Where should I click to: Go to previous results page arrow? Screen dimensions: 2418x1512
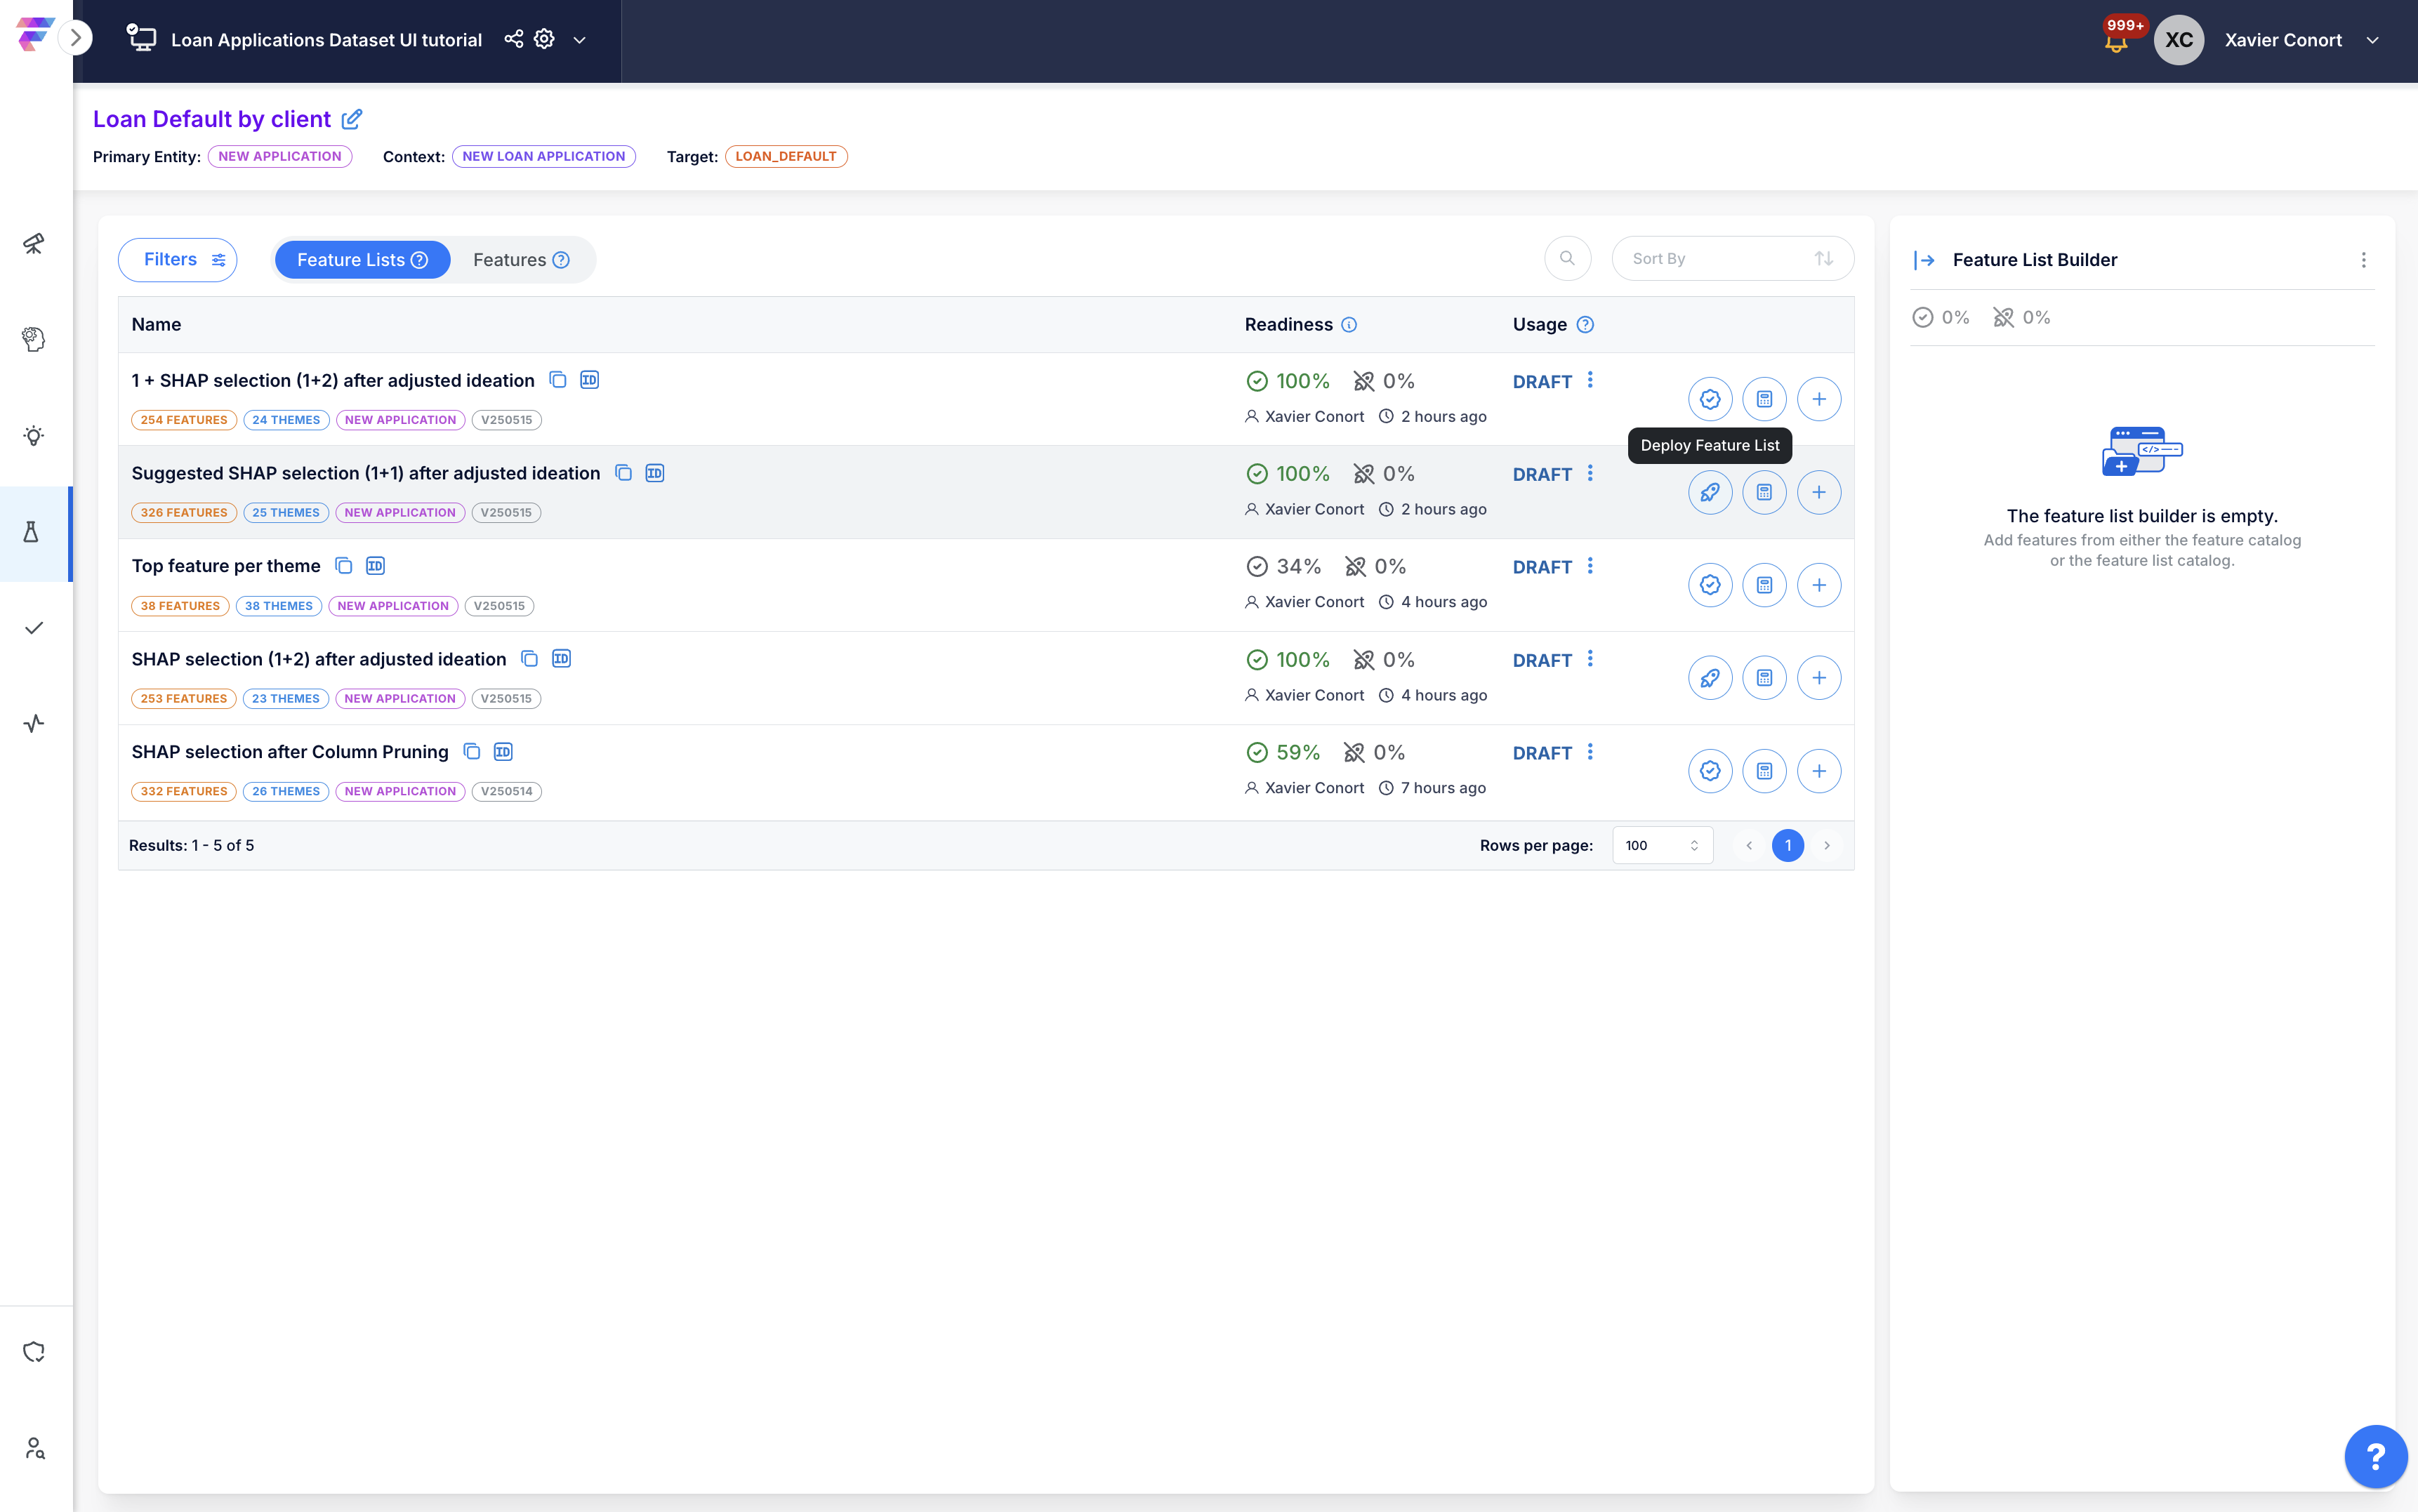click(x=1749, y=845)
